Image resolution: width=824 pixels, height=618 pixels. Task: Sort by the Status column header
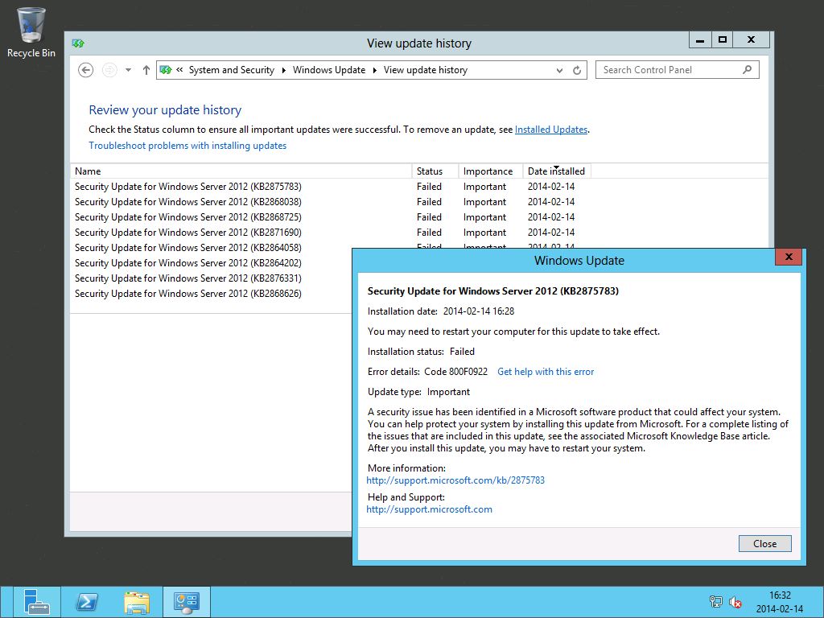pyautogui.click(x=435, y=171)
